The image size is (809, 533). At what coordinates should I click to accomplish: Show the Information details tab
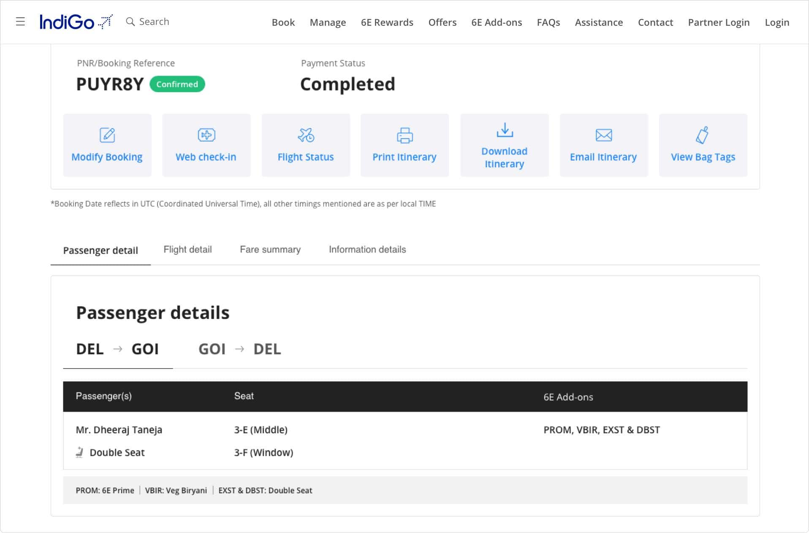tap(367, 250)
